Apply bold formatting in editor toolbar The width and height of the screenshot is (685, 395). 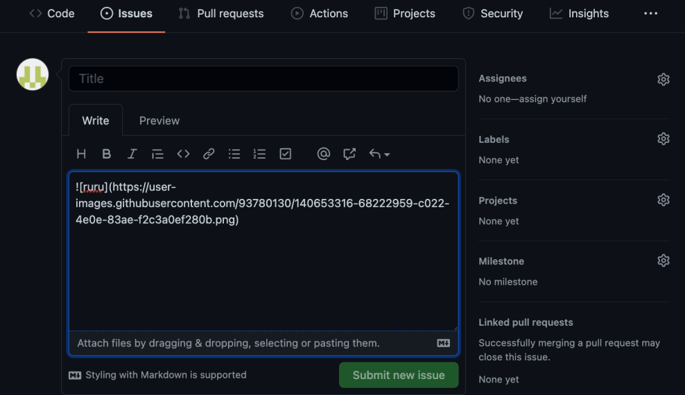click(x=106, y=154)
